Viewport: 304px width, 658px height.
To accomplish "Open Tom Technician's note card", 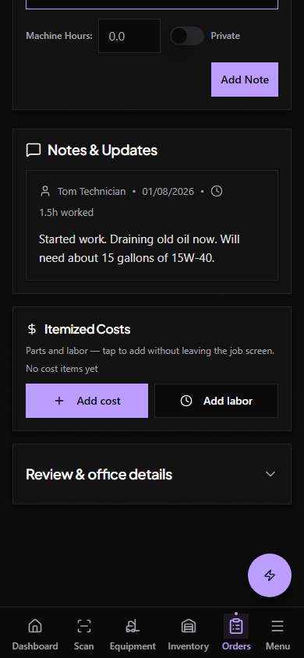I will point(152,225).
